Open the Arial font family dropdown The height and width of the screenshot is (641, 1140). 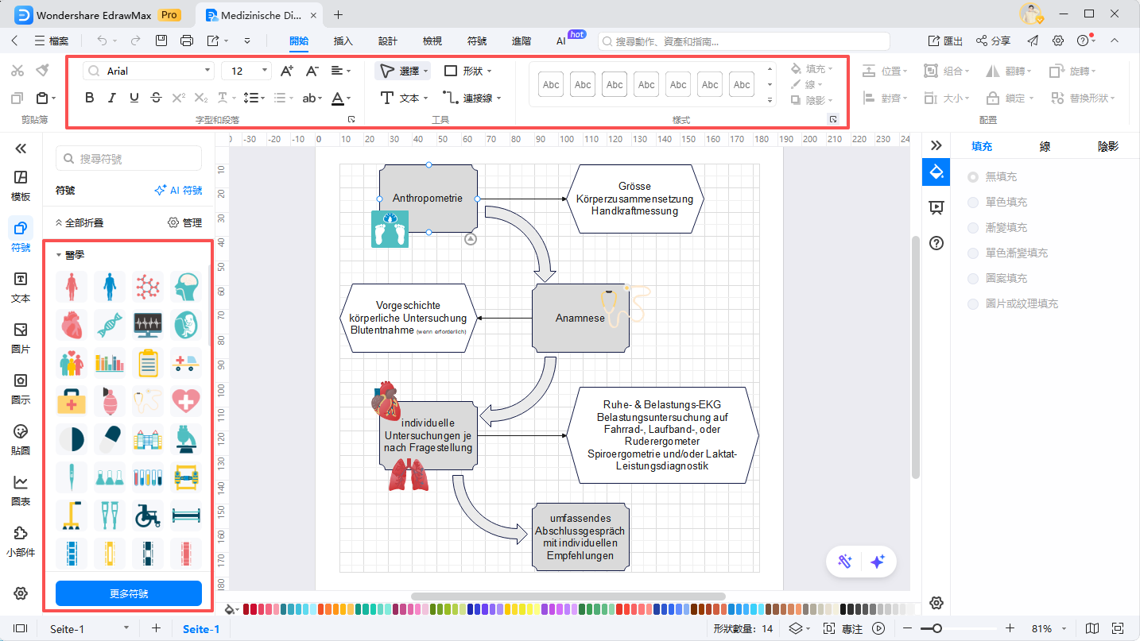click(x=149, y=71)
